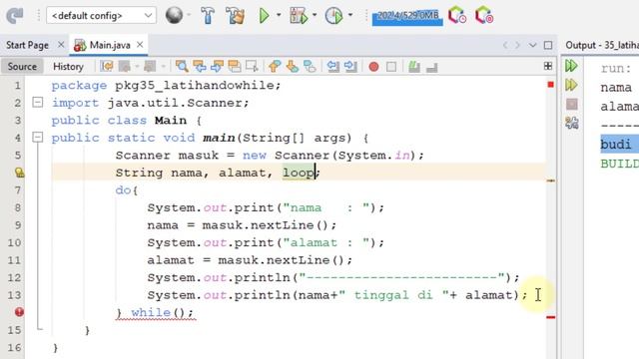Close the Start Page tab
This screenshot has width=639, height=359.
pos(61,44)
